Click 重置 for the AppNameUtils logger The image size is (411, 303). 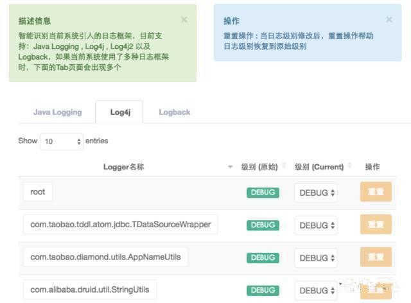(376, 257)
